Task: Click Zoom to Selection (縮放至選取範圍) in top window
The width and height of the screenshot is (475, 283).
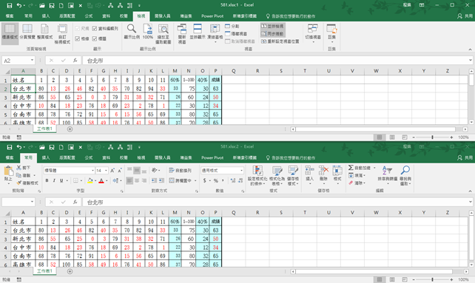Action: (x=164, y=33)
